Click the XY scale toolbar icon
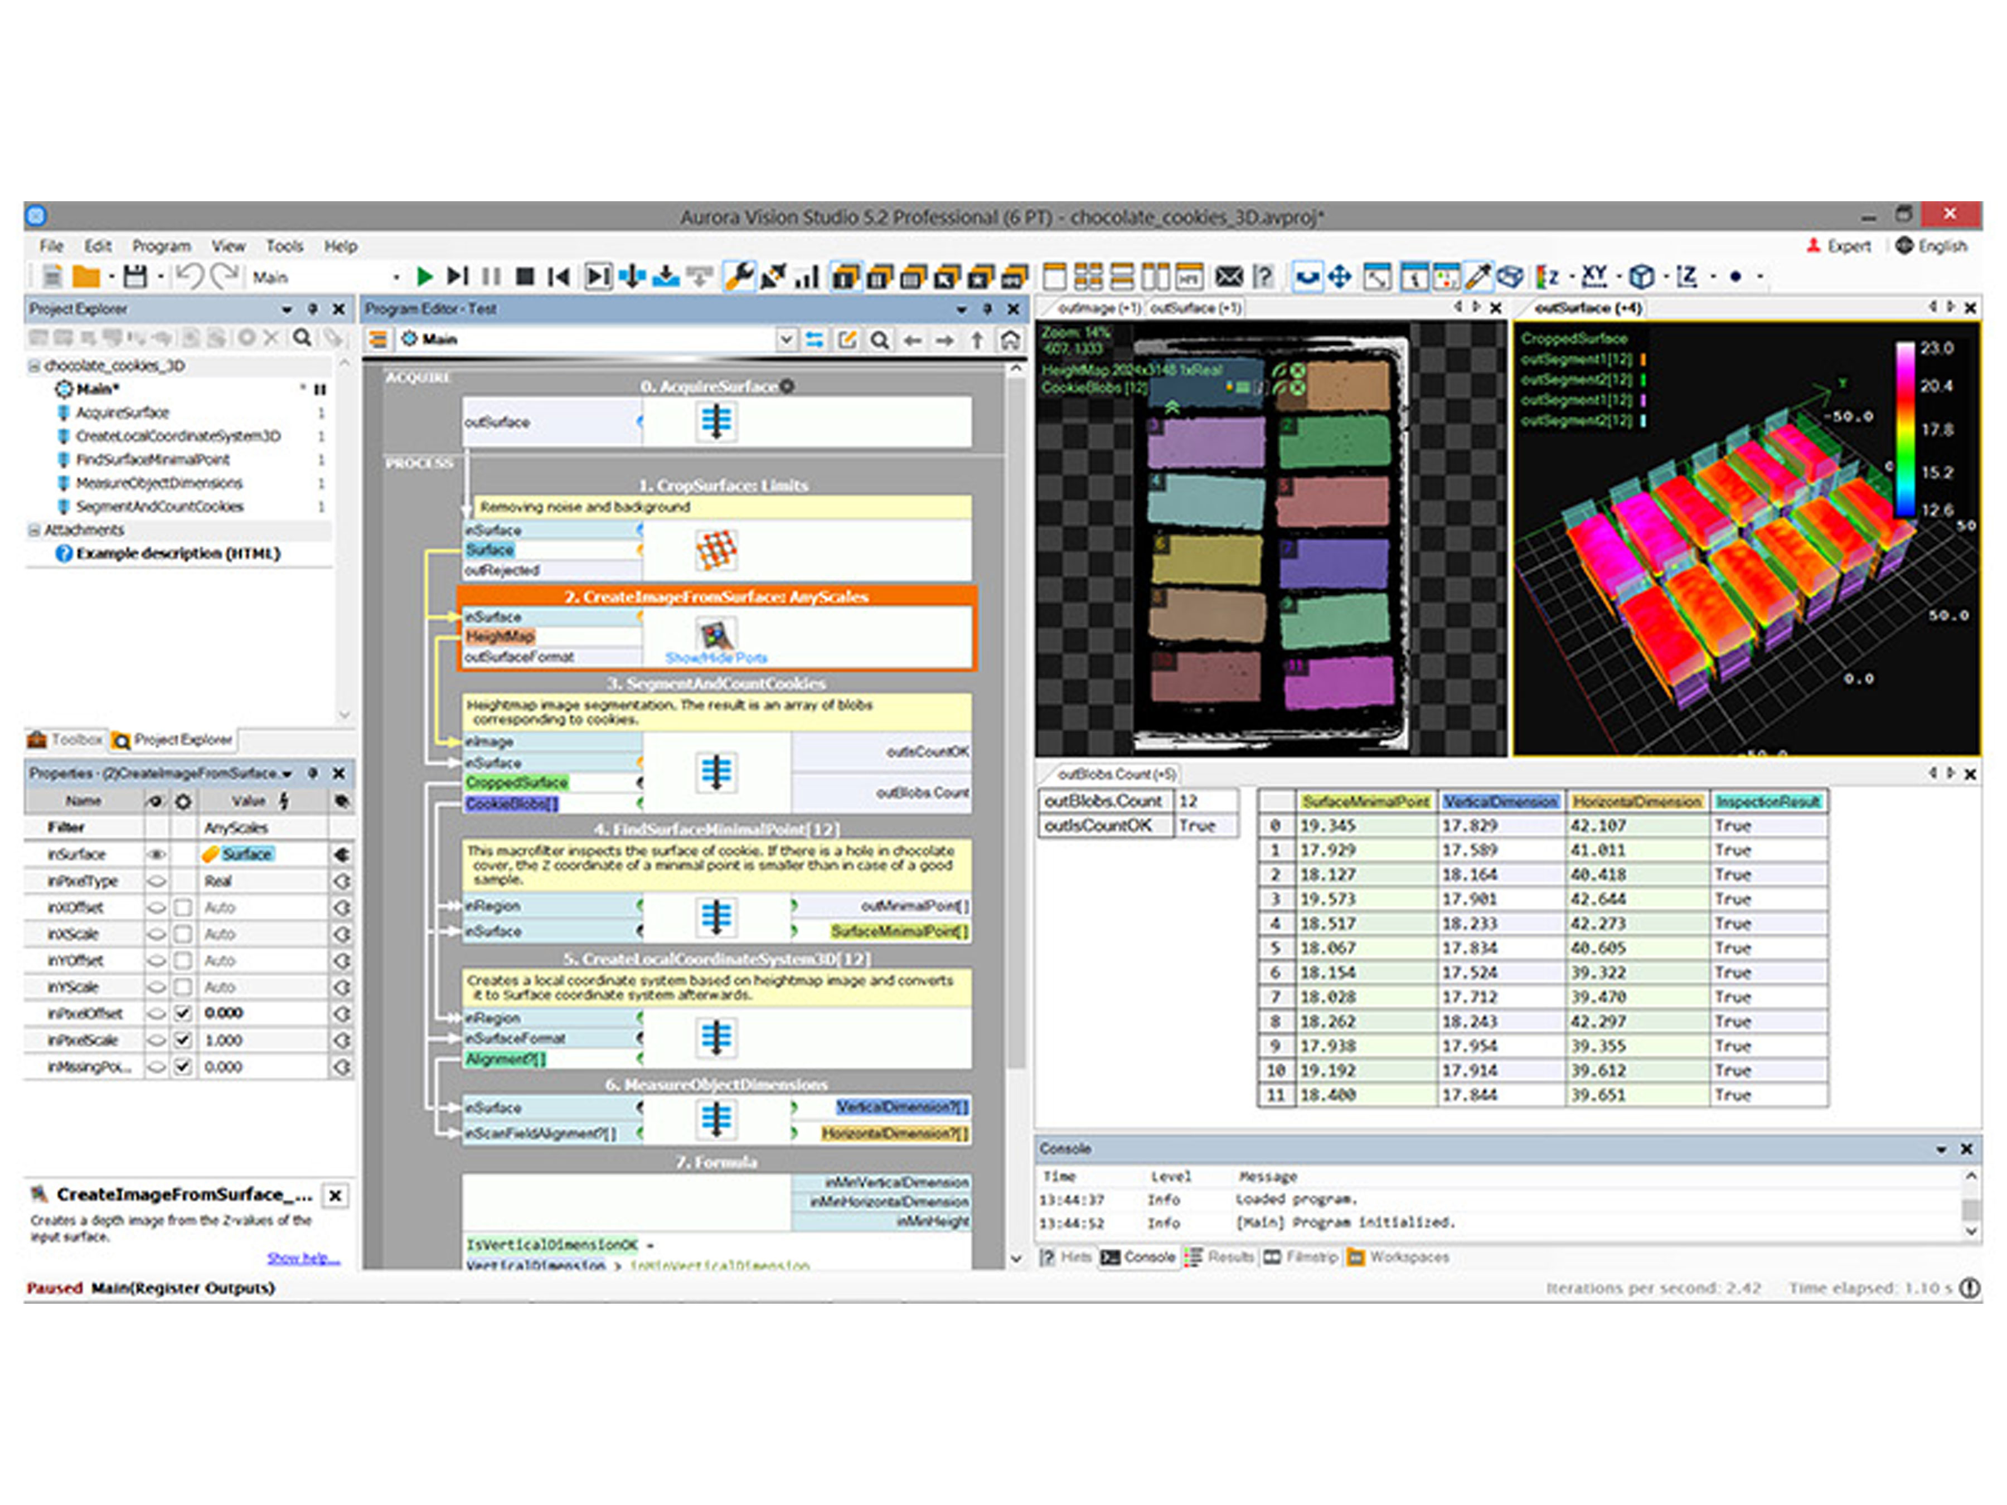2007x1505 pixels. [1594, 276]
